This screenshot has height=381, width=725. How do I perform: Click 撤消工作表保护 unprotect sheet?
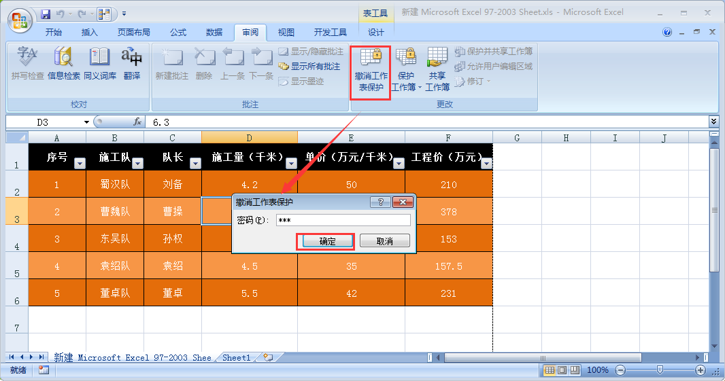click(x=371, y=69)
